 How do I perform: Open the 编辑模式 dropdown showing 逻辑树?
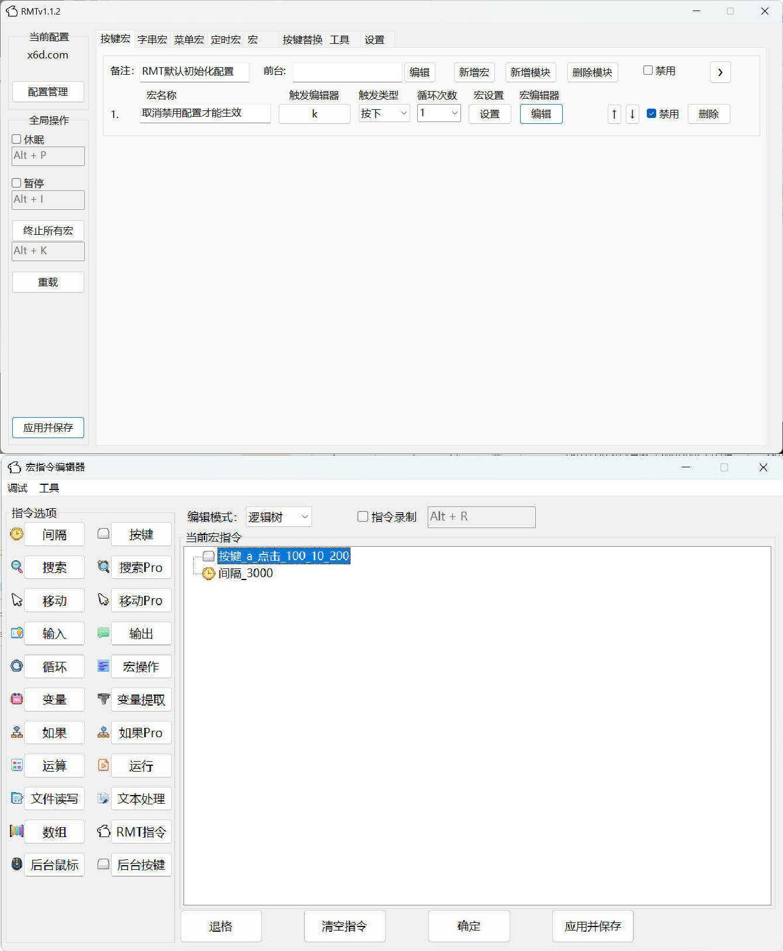coord(279,516)
